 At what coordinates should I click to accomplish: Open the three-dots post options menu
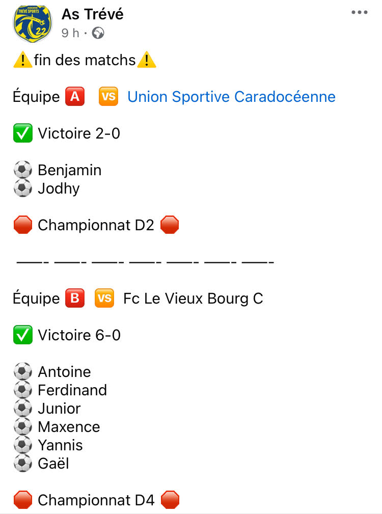tap(360, 12)
